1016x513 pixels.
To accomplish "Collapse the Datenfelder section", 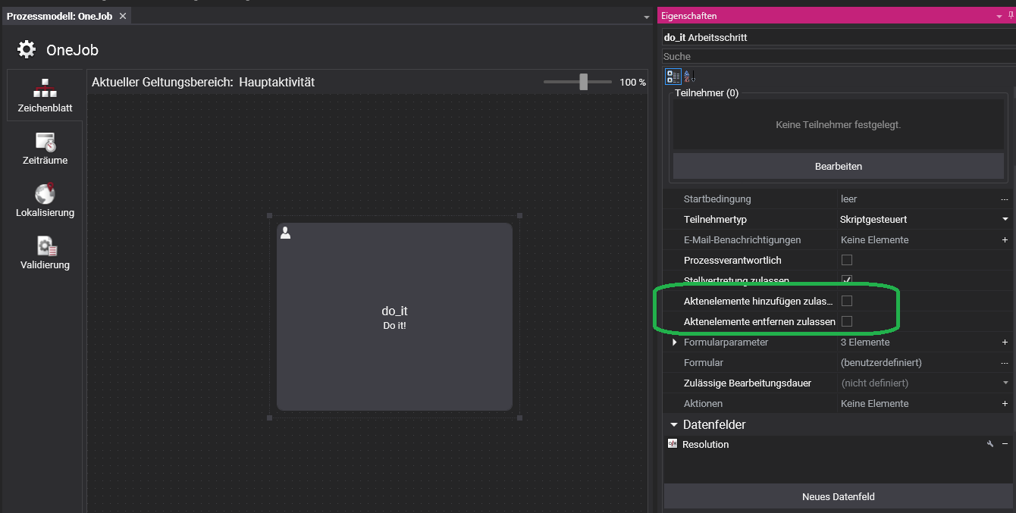I will coord(673,425).
